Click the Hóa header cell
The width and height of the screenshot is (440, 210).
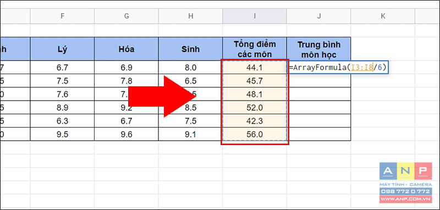point(127,49)
